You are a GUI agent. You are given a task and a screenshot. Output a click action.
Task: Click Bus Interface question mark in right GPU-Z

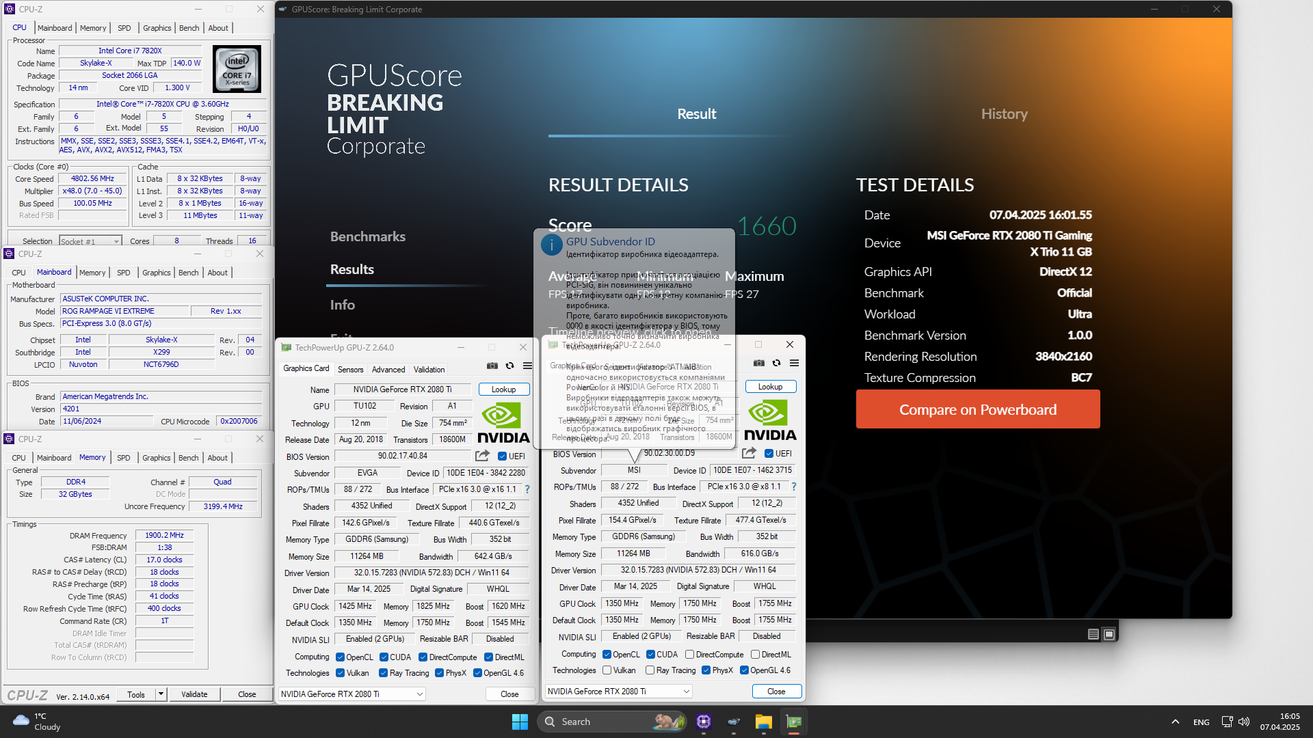click(x=794, y=487)
